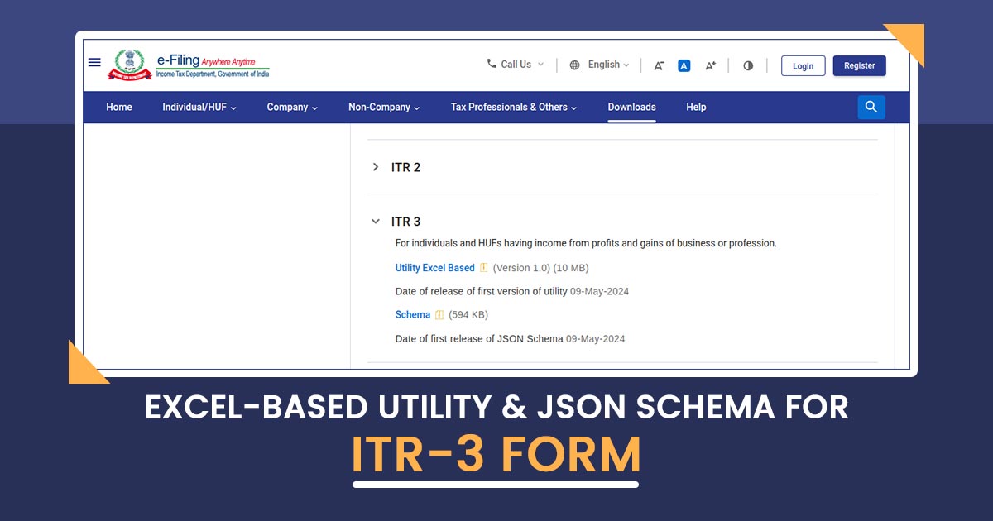Open the search icon in the navbar
Screen dimensions: 993x521
pos(871,107)
